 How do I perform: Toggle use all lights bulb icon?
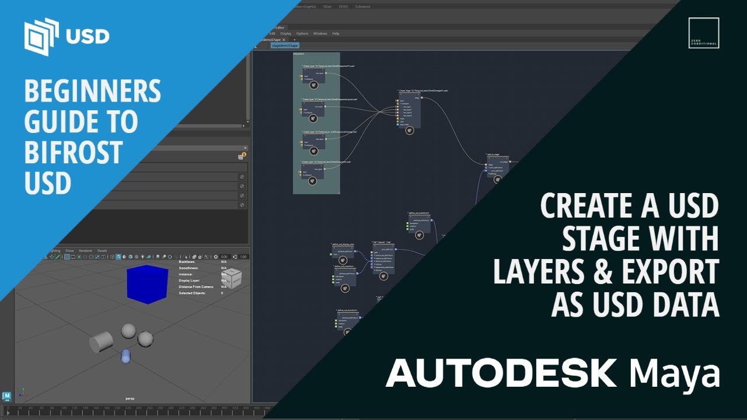[142, 257]
